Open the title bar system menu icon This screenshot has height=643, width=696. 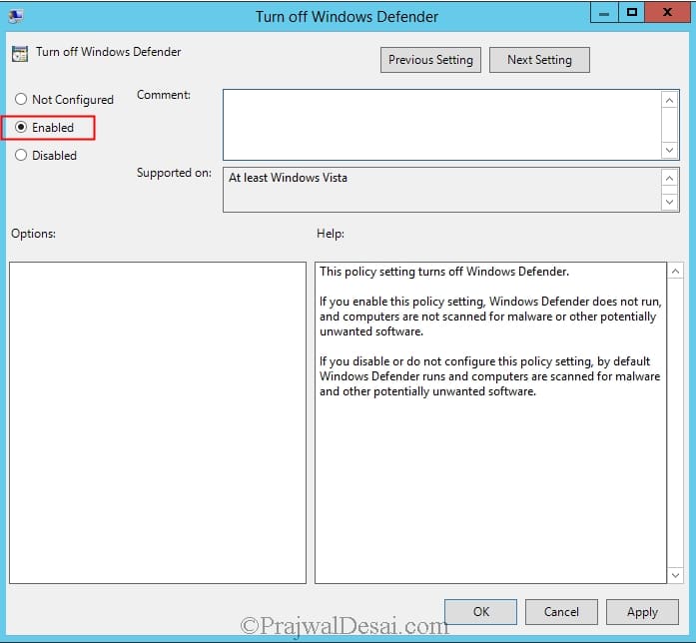tap(16, 16)
